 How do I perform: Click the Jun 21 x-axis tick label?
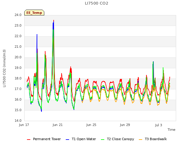click(58, 125)
